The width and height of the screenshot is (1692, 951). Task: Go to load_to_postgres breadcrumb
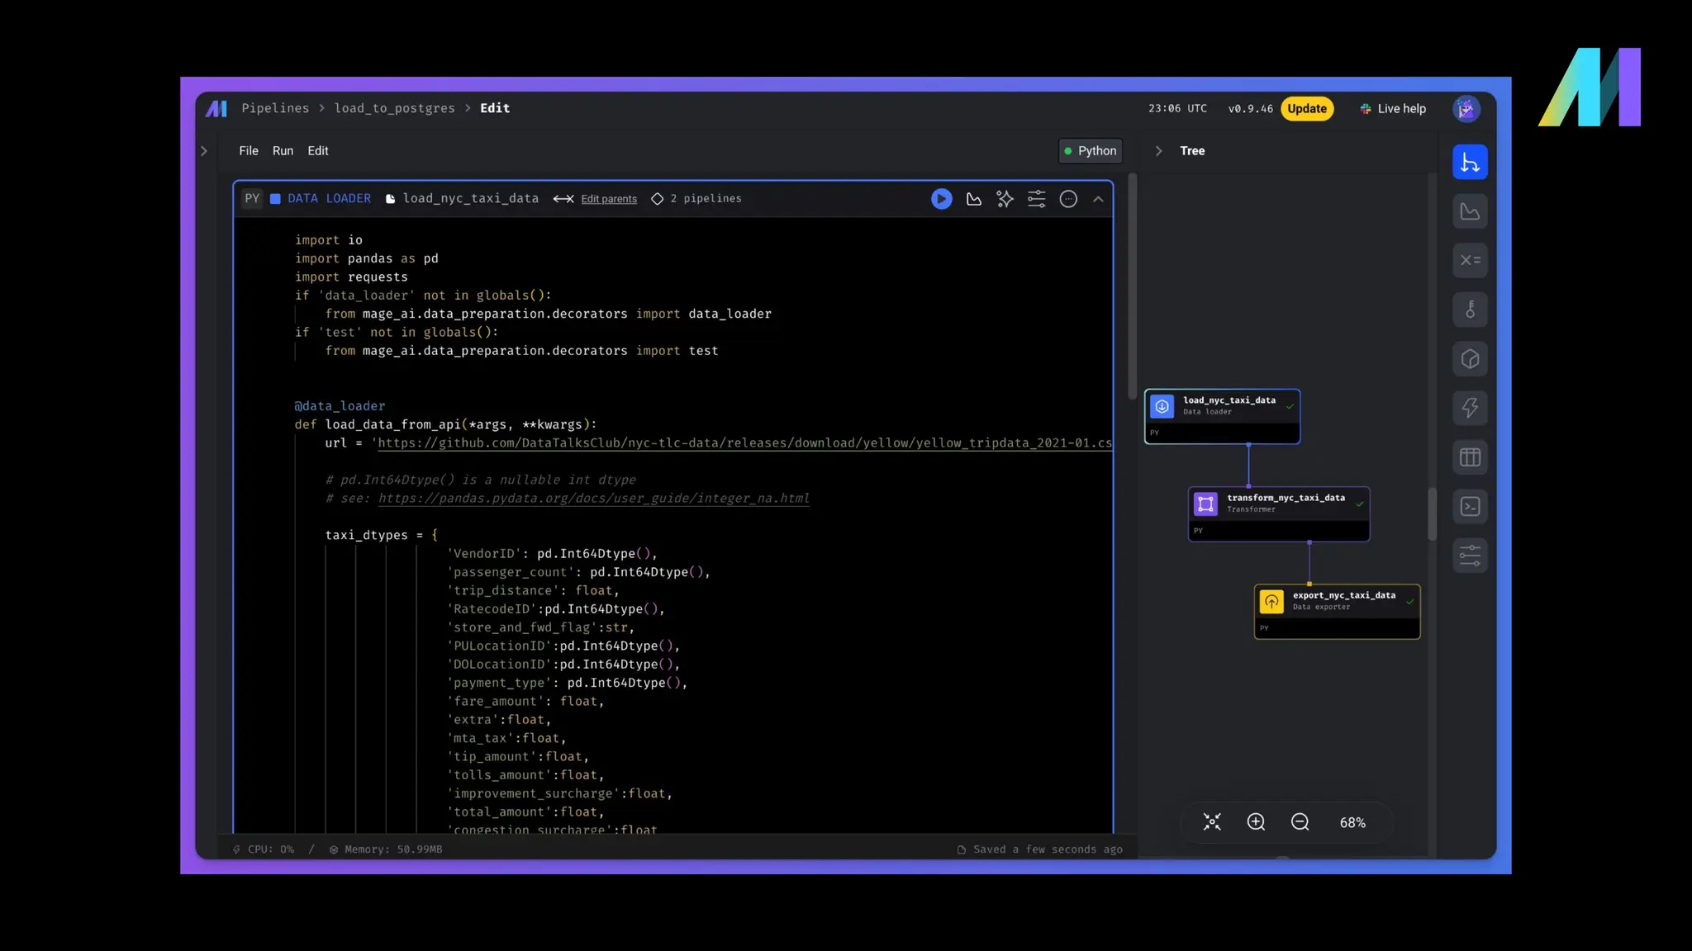[394, 108]
